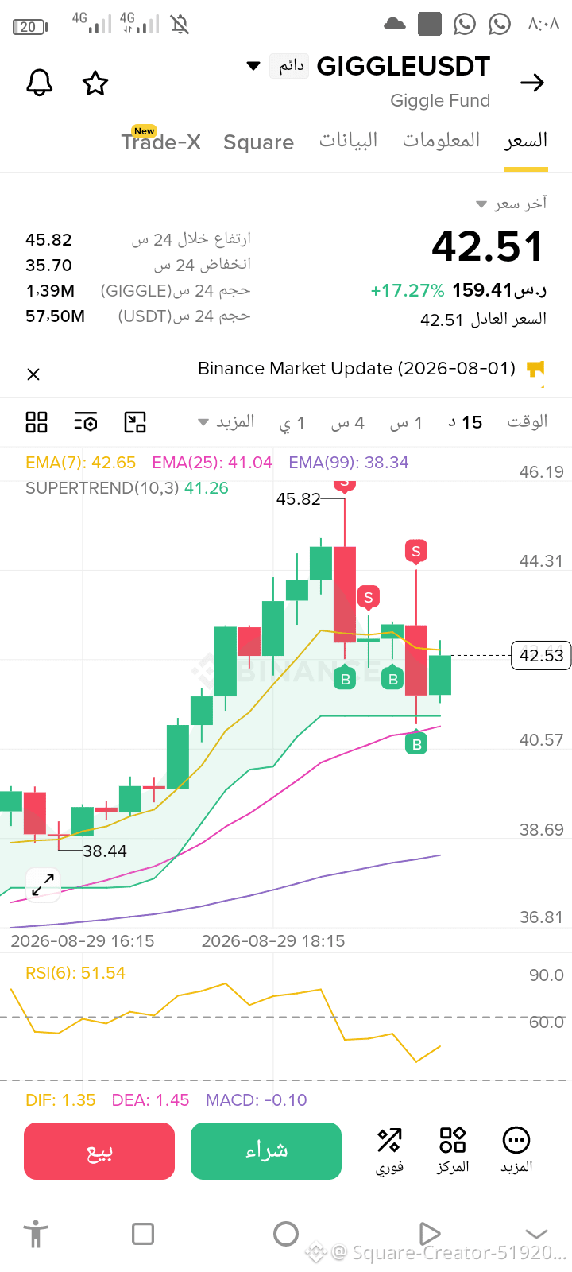Image resolution: width=572 pixels, height=1272 pixels.
Task: Collapse navigation bar with chevron down icon
Action: coord(537,1234)
